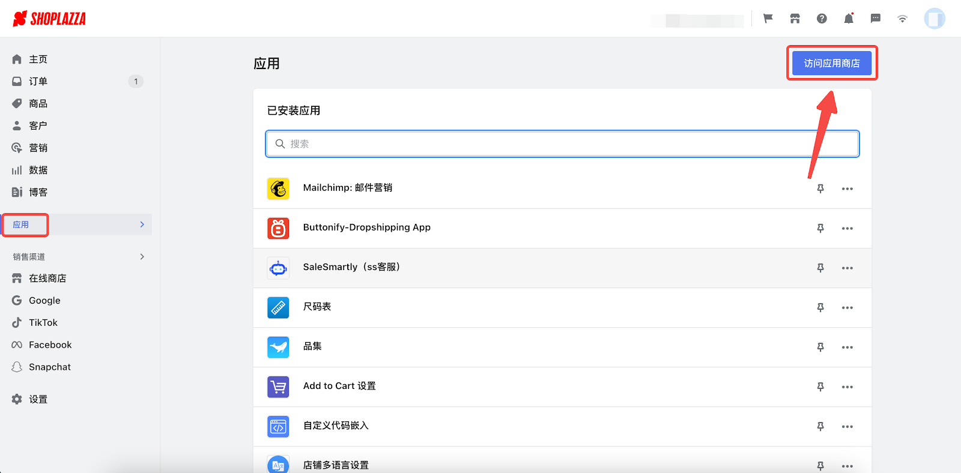Open 自定义代码嵌入 app name
This screenshot has width=961, height=473.
[x=336, y=426]
